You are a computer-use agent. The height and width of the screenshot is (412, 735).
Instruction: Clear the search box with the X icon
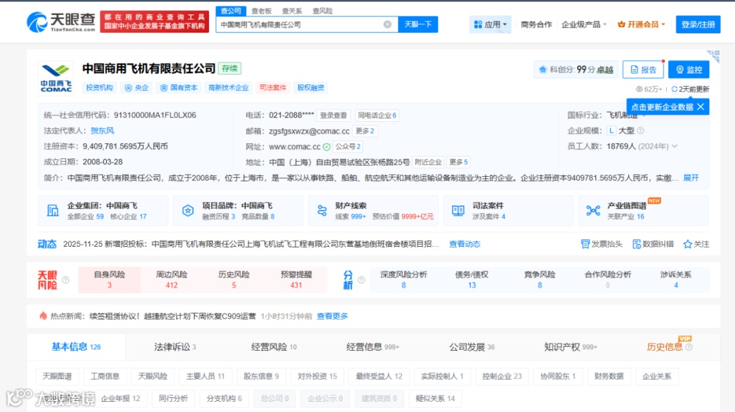pyautogui.click(x=387, y=24)
